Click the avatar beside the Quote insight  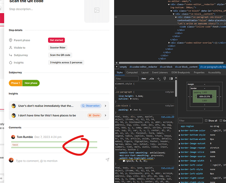pos(14,115)
